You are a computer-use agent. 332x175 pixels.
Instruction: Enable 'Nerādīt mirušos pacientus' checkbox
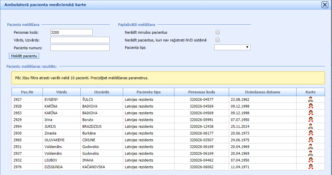coord(218,32)
